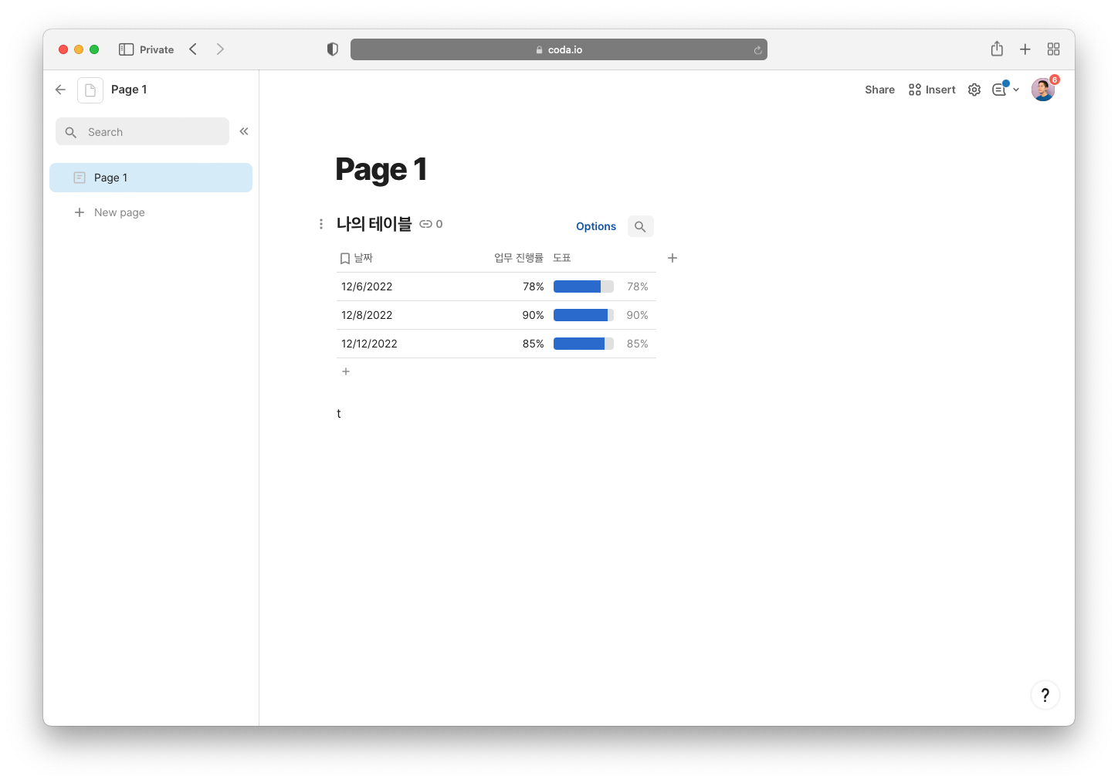Image resolution: width=1118 pixels, height=783 pixels.
Task: Click the Page 1 heading title
Action: (x=381, y=170)
